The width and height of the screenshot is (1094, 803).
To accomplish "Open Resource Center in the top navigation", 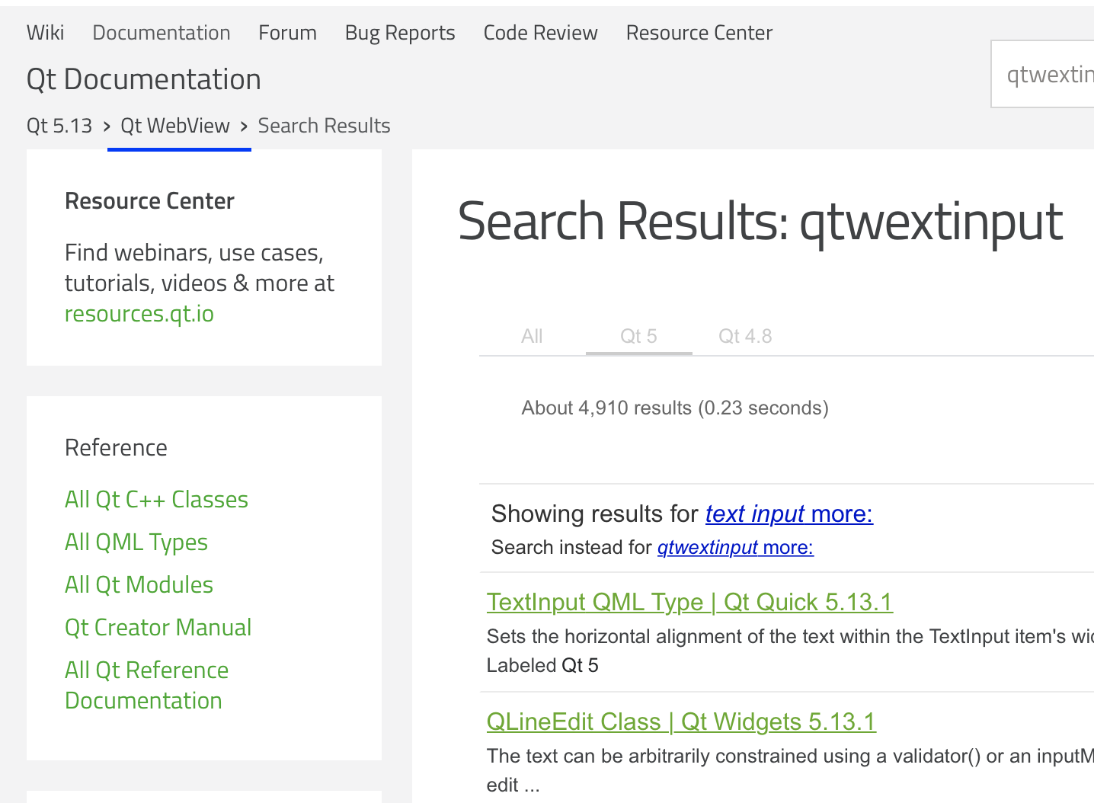I will (x=699, y=33).
